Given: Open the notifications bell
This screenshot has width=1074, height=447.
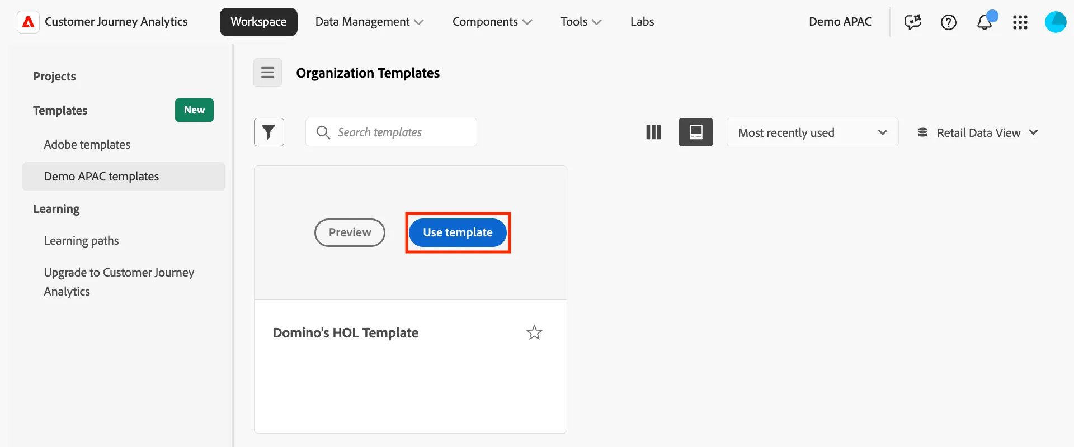Looking at the screenshot, I should click(984, 22).
